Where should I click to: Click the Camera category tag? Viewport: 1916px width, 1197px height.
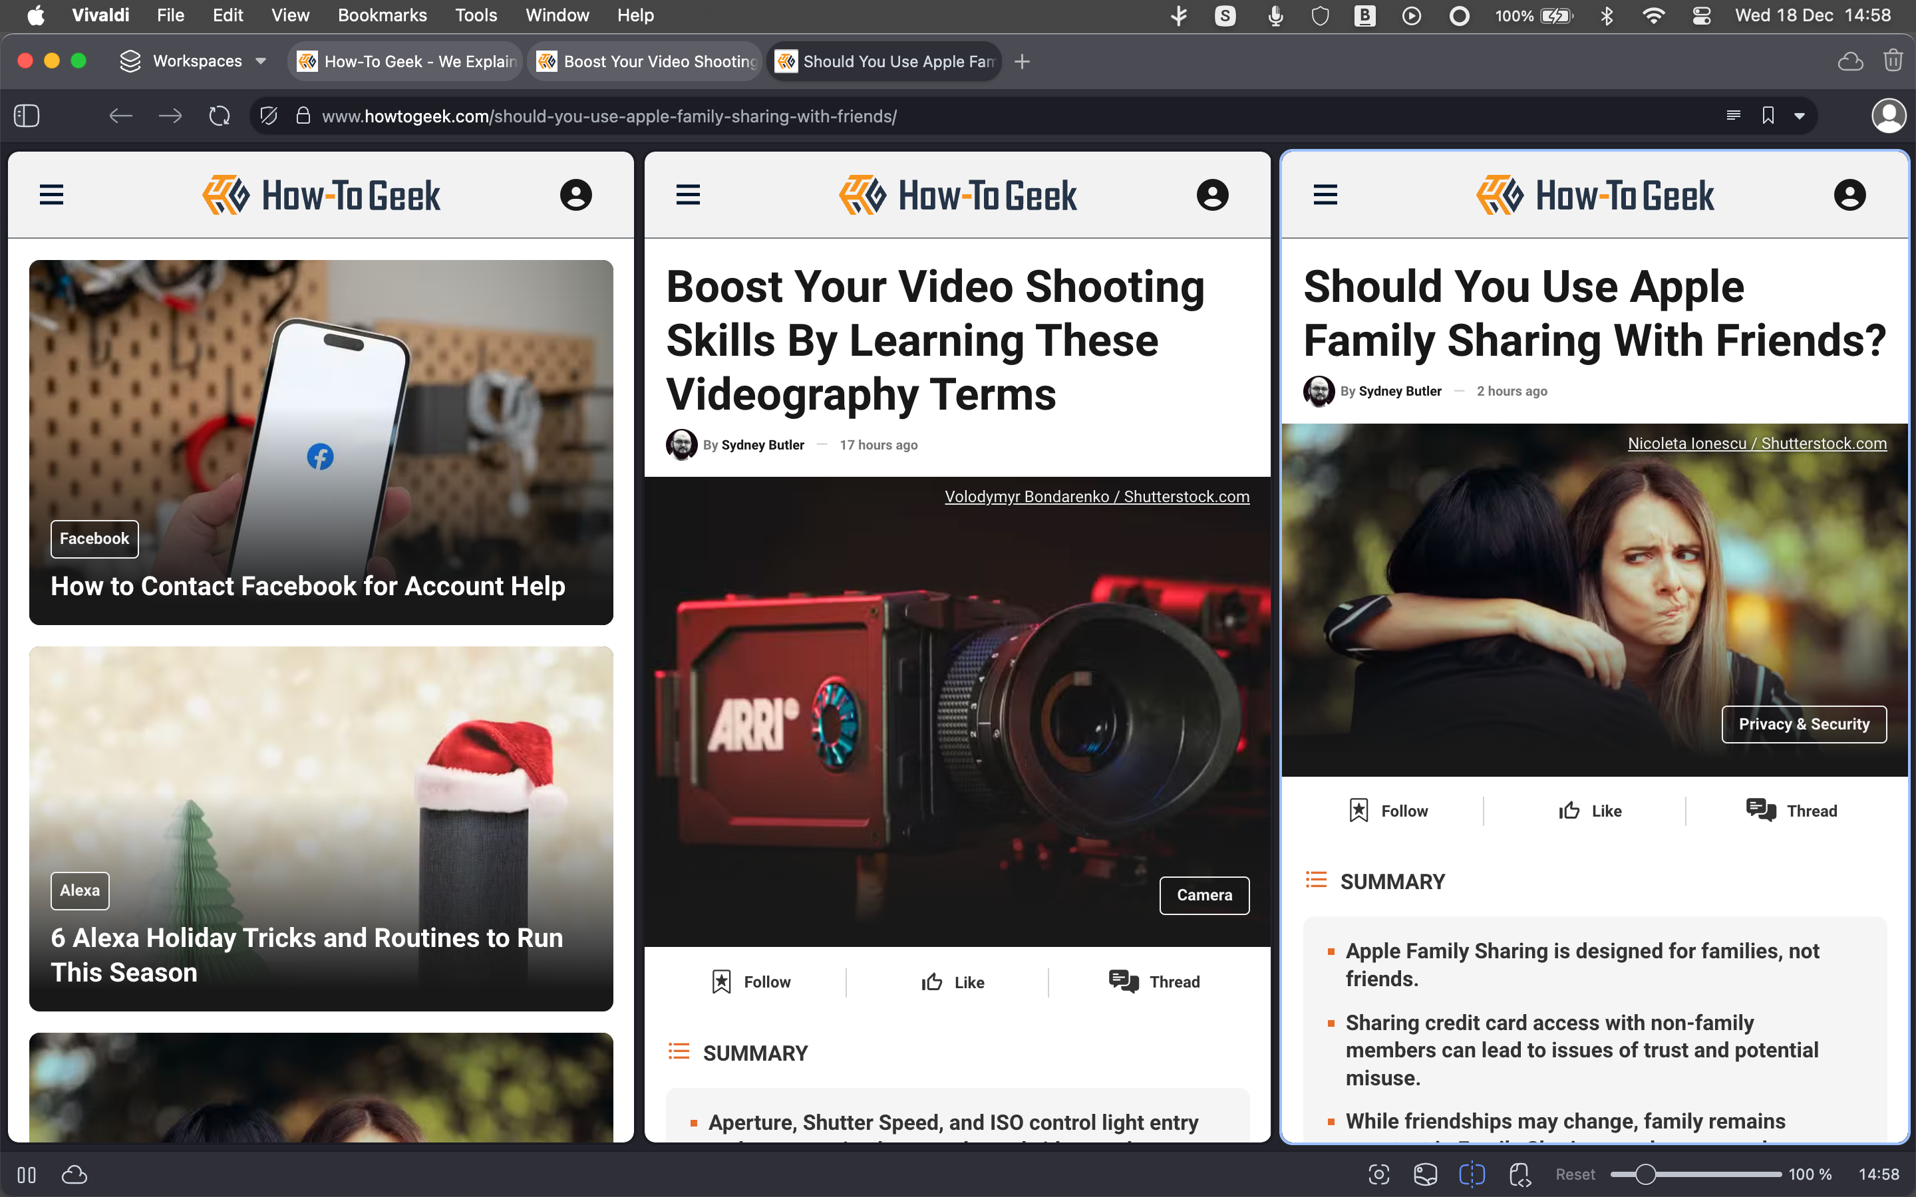[x=1204, y=895]
